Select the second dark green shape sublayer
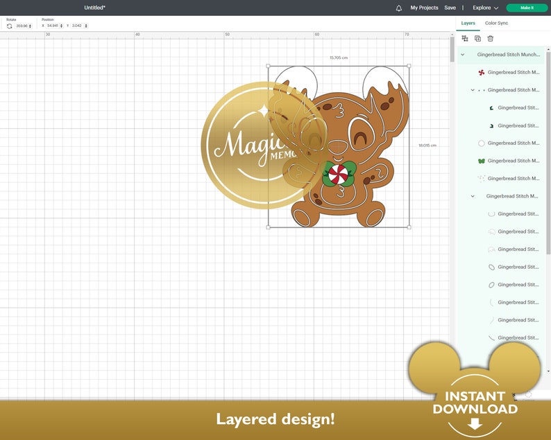This screenshot has width=551, height=440. tap(491, 125)
